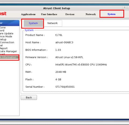This screenshot has width=129, height=125.
Task: Switch to the Network sub-tab
Action: (52, 23)
